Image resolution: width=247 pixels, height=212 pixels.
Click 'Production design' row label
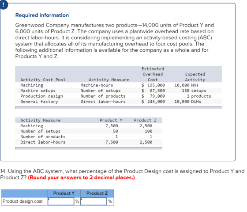tap(41, 96)
